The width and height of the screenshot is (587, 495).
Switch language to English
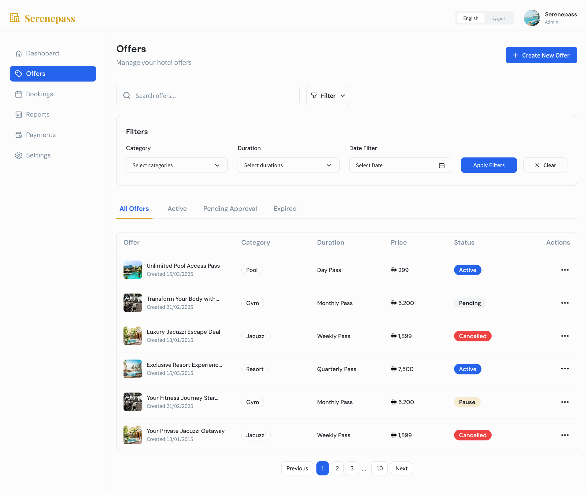471,18
